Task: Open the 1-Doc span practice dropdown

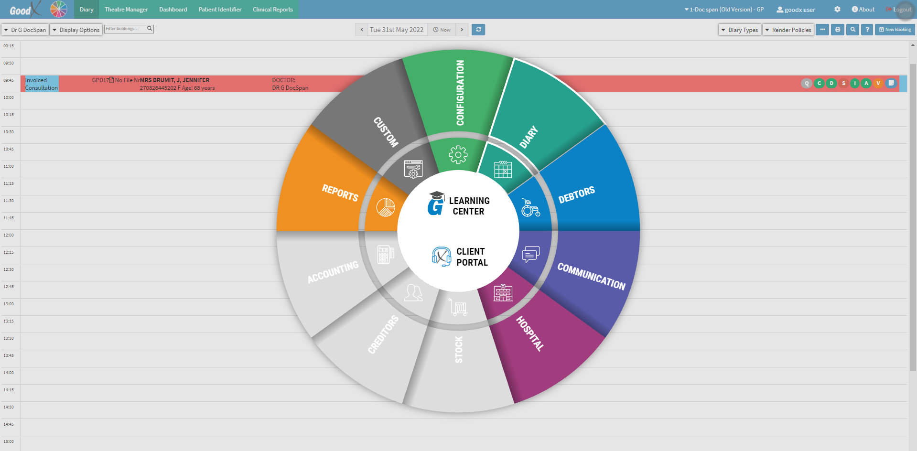Action: pyautogui.click(x=724, y=10)
